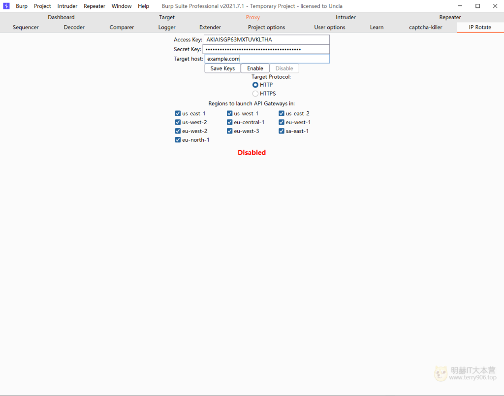Click the greyed-out Disable button

(284, 68)
